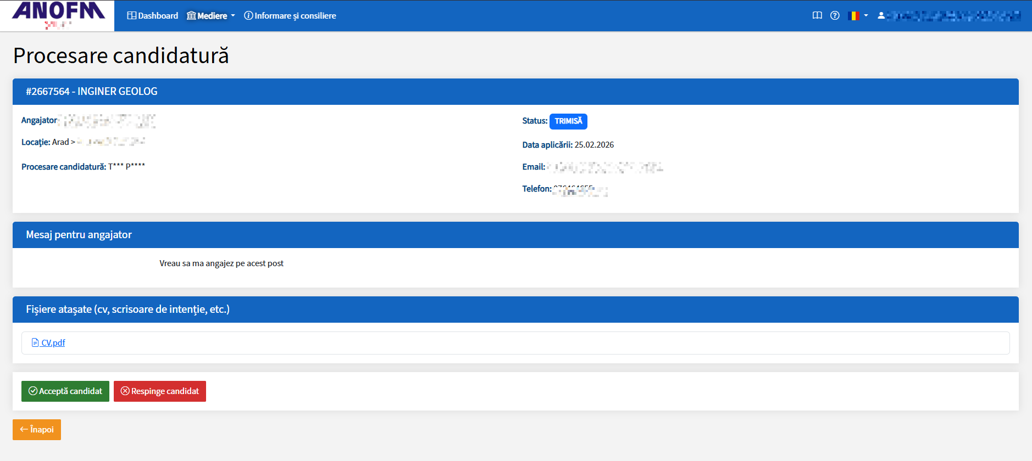The image size is (1032, 461).
Task: Open the CV.pdf attachment link
Action: (x=53, y=342)
